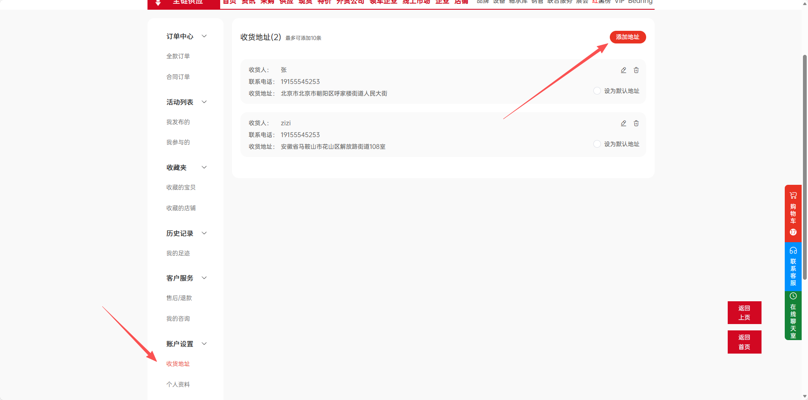The image size is (808, 400).
Task: Open 全款订单 in sidebar menu
Action: [x=178, y=56]
